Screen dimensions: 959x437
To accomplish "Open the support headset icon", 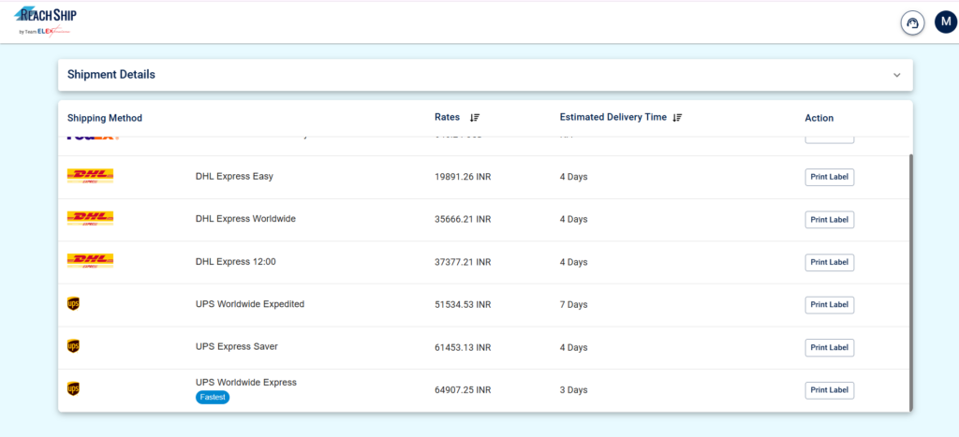I will pyautogui.click(x=912, y=23).
